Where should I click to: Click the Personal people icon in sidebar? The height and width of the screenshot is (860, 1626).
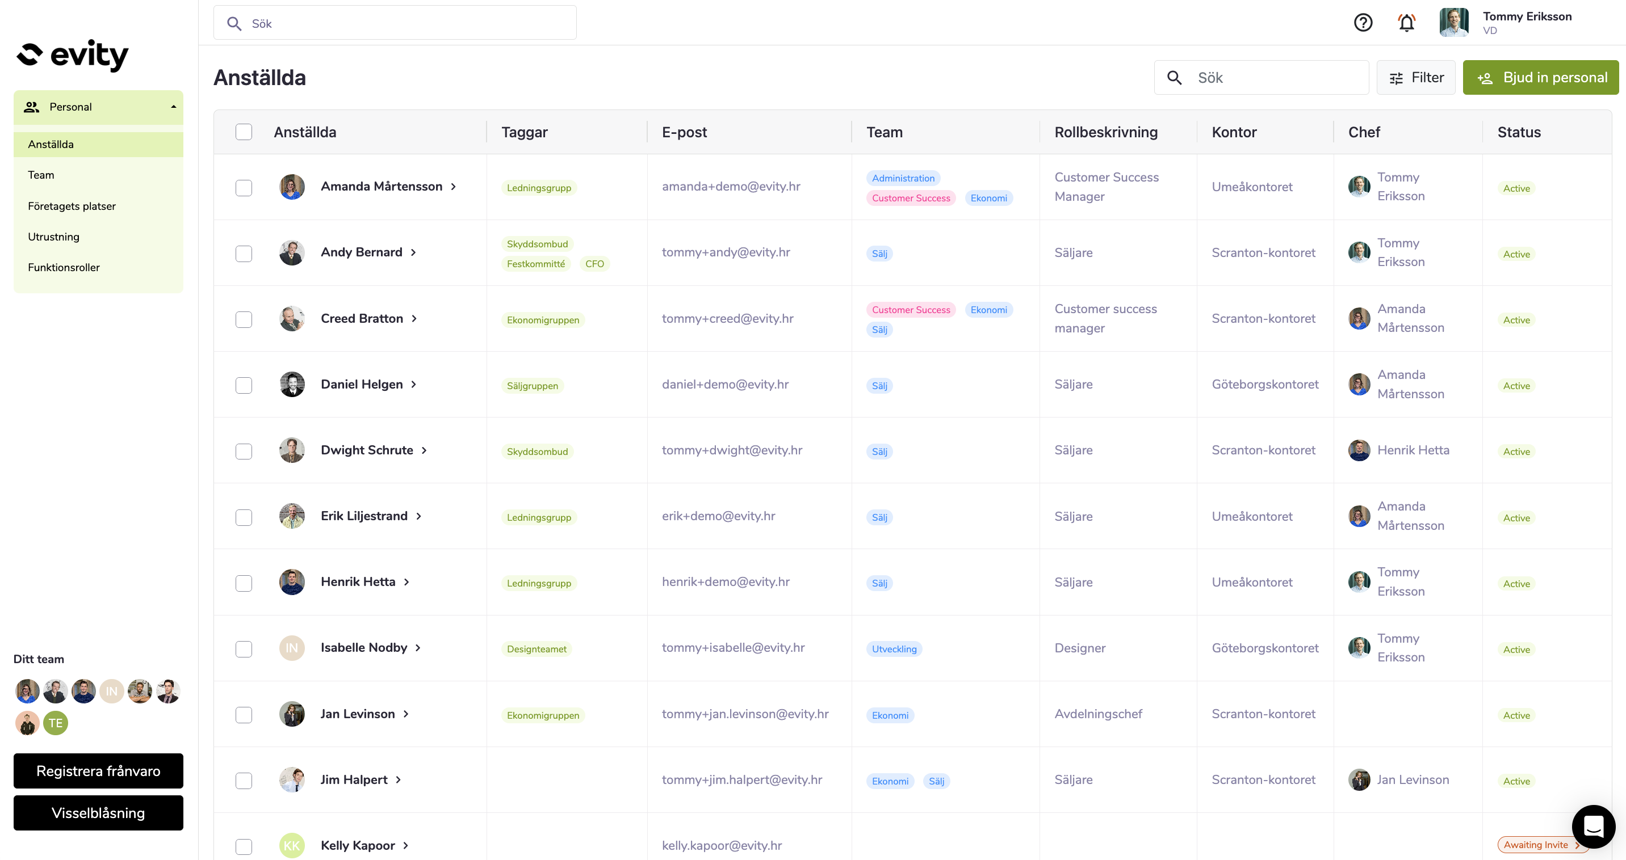click(32, 107)
